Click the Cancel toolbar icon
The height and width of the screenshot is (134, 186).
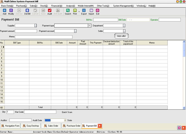[x=35, y=11]
